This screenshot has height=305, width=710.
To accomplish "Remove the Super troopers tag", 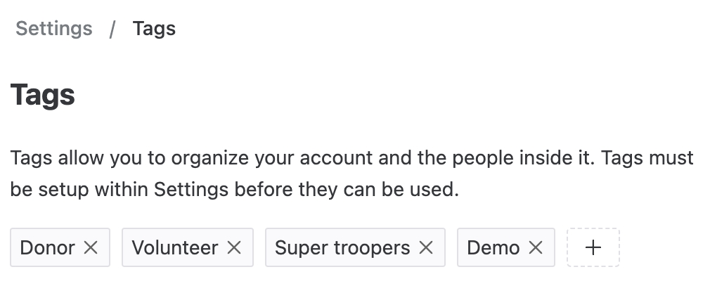I will click(x=426, y=247).
